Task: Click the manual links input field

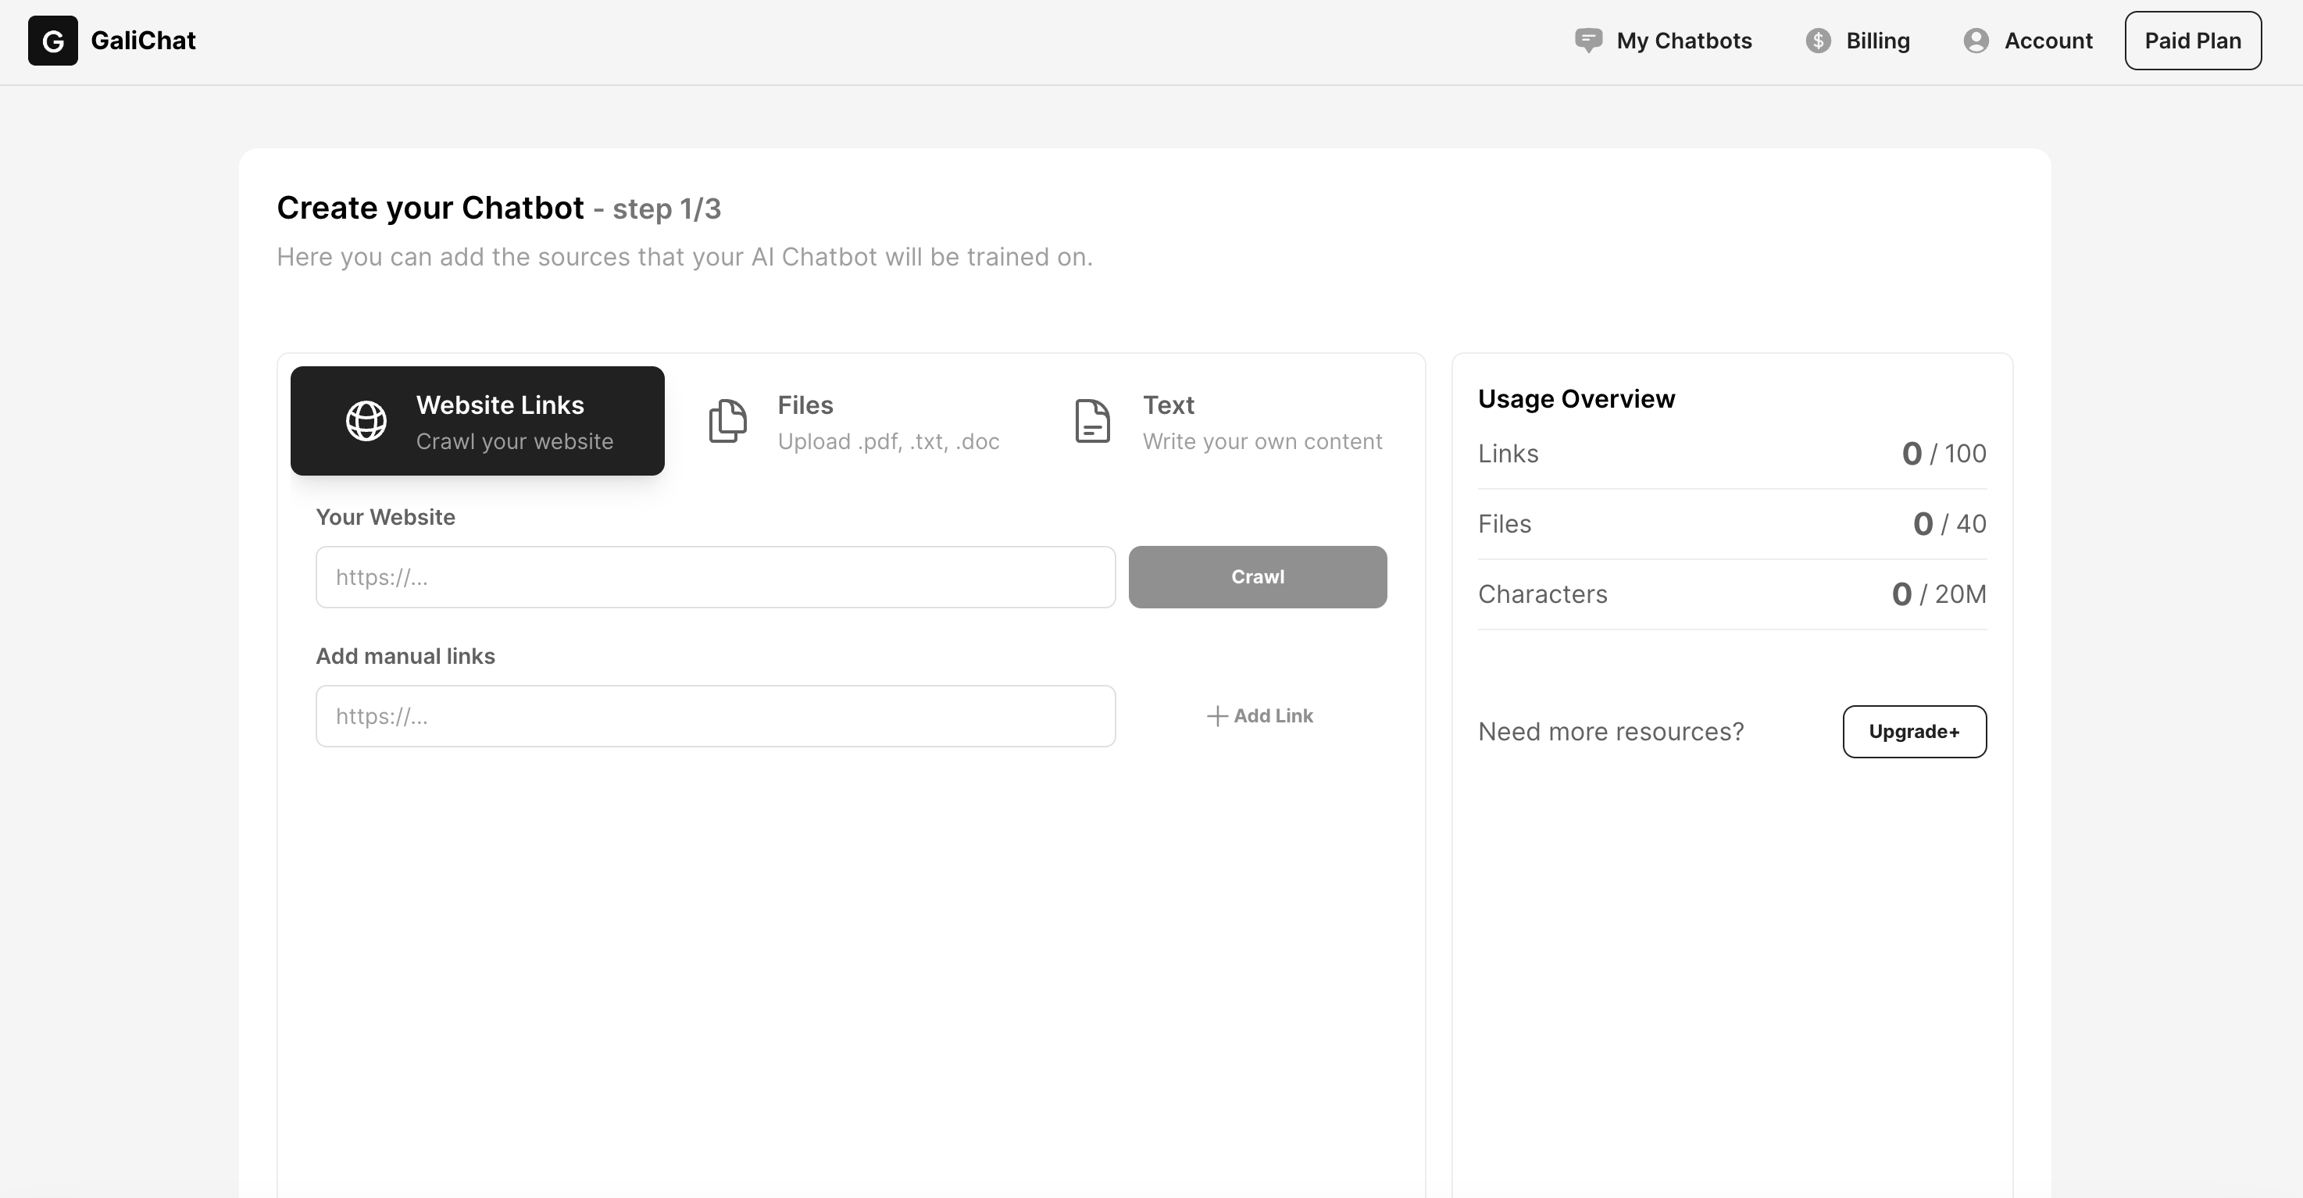Action: (712, 715)
